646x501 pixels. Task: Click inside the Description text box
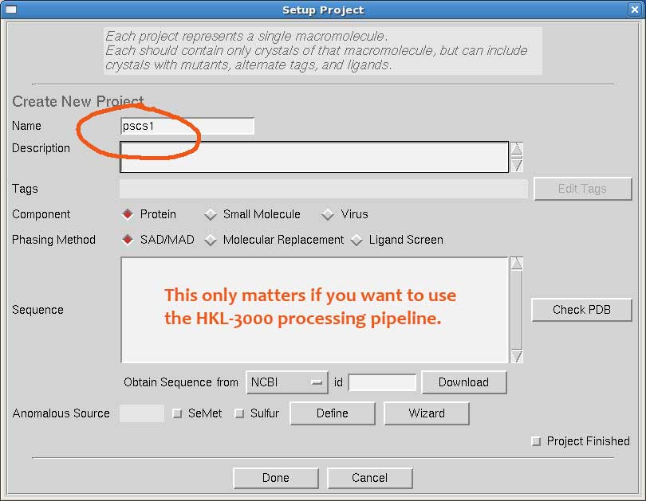click(313, 157)
